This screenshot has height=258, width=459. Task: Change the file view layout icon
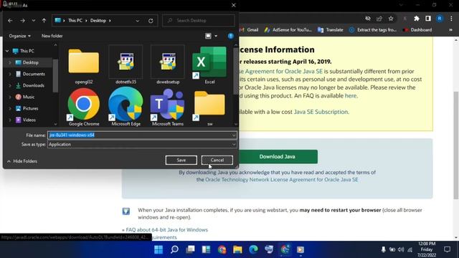(x=208, y=36)
